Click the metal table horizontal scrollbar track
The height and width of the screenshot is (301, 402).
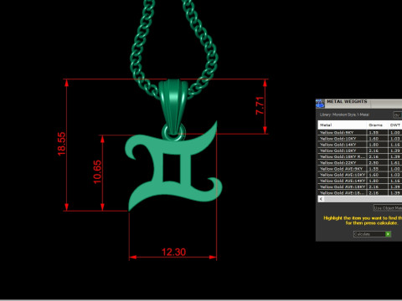tap(363, 199)
